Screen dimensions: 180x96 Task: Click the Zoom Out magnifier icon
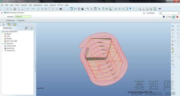point(92,9)
